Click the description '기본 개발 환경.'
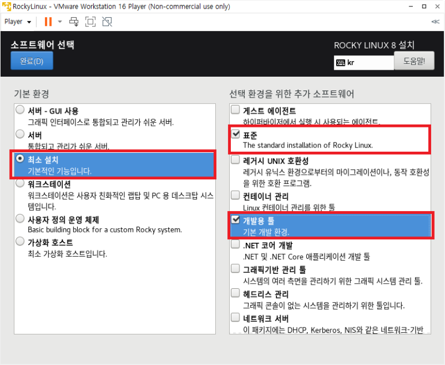Screen dimensions: 445x365 coord(266,232)
